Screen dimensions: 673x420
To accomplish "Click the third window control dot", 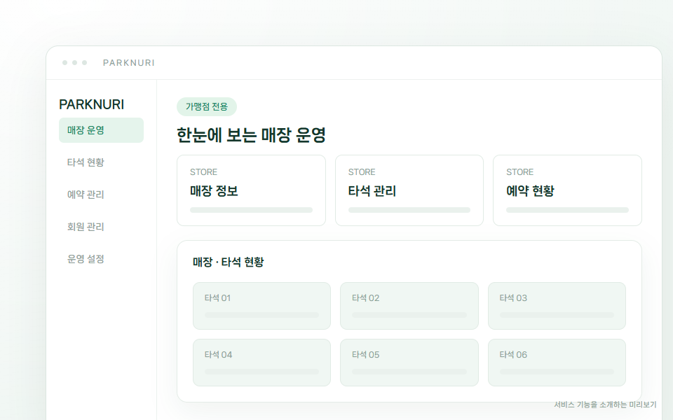I will 85,62.
